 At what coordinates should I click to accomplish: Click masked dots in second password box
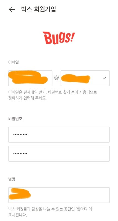20,154
